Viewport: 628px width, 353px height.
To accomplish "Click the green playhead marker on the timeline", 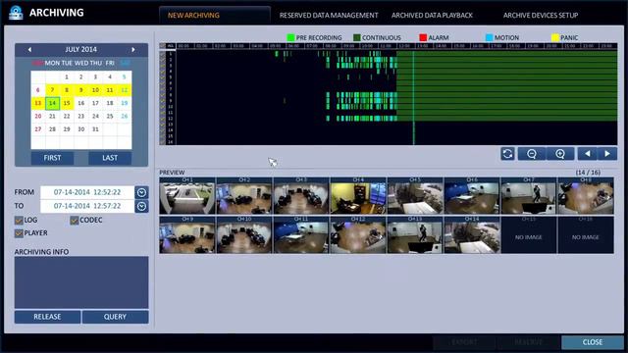I will click(413, 97).
